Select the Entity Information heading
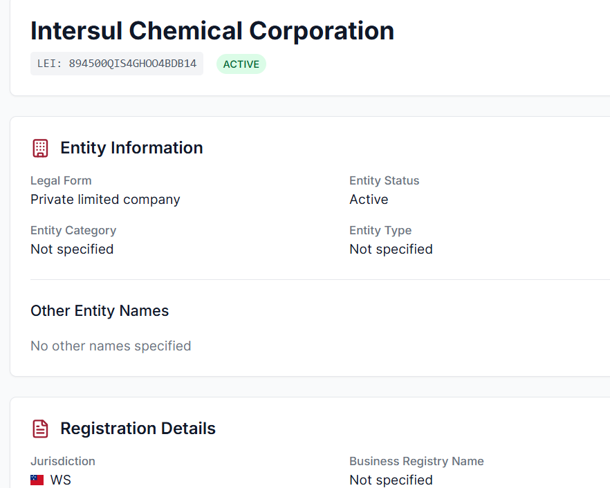 point(131,148)
